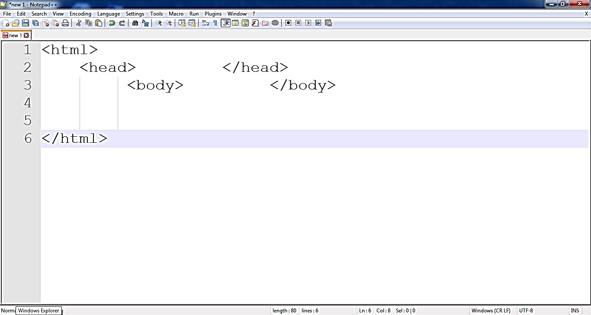Click the Save All toolbar icon

35,23
